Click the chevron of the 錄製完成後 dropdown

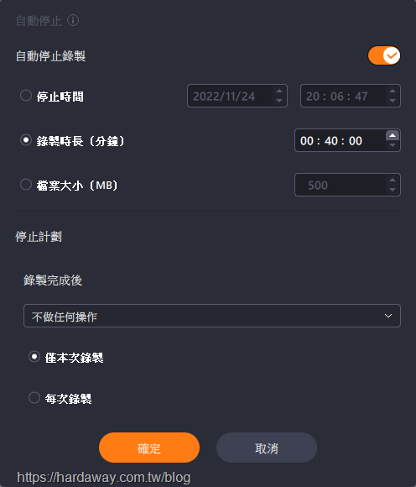pyautogui.click(x=388, y=316)
